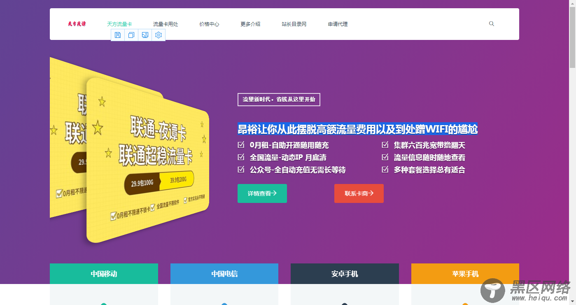576x305 pixels.
Task: Select 更多介绍 in the navigation
Action: tap(250, 24)
